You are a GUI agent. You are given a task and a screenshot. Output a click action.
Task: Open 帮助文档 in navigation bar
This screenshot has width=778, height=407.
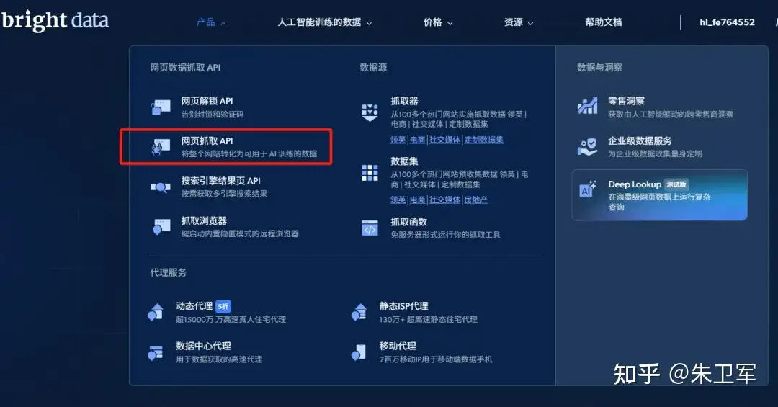604,22
